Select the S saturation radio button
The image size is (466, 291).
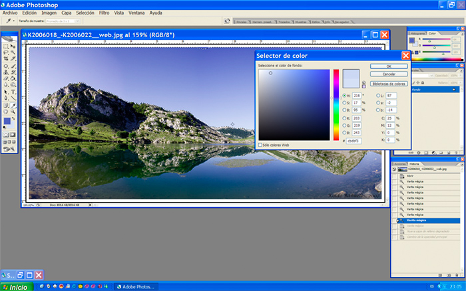(344, 103)
